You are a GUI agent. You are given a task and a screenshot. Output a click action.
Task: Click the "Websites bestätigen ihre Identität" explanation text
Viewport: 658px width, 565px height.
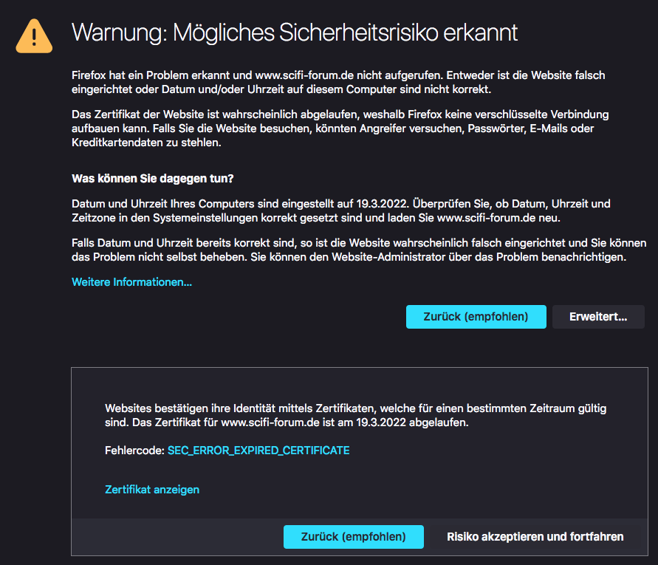tap(356, 415)
